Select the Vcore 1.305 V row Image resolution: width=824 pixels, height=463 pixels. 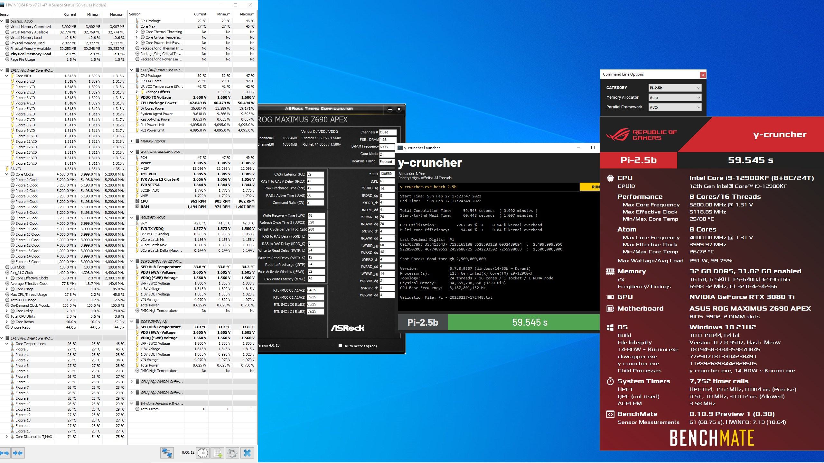pos(192,163)
